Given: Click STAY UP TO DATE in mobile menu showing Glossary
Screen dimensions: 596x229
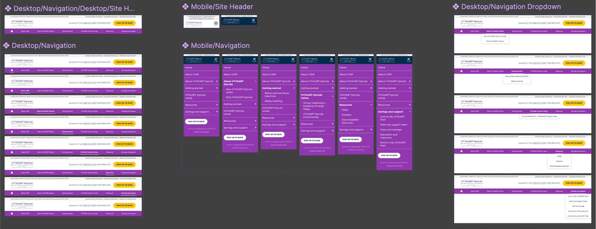Looking at the screenshot, I should 350,139.
